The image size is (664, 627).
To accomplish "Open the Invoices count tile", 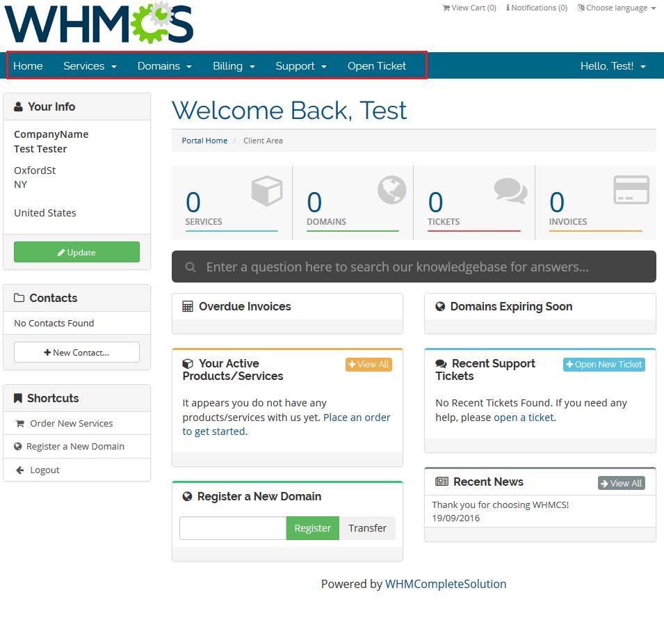I will coord(596,203).
